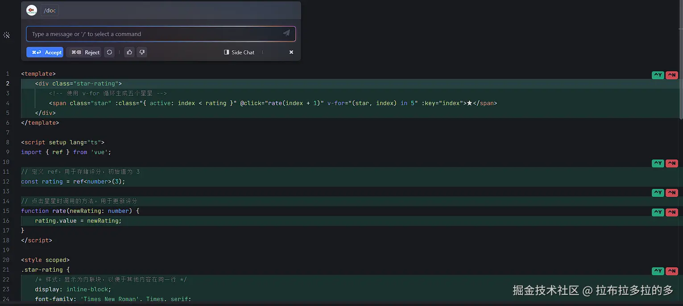683x306 pixels.
Task: Open Side Chat panel
Action: point(239,52)
